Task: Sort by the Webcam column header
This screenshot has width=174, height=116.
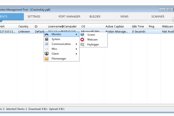Action: point(167,26)
